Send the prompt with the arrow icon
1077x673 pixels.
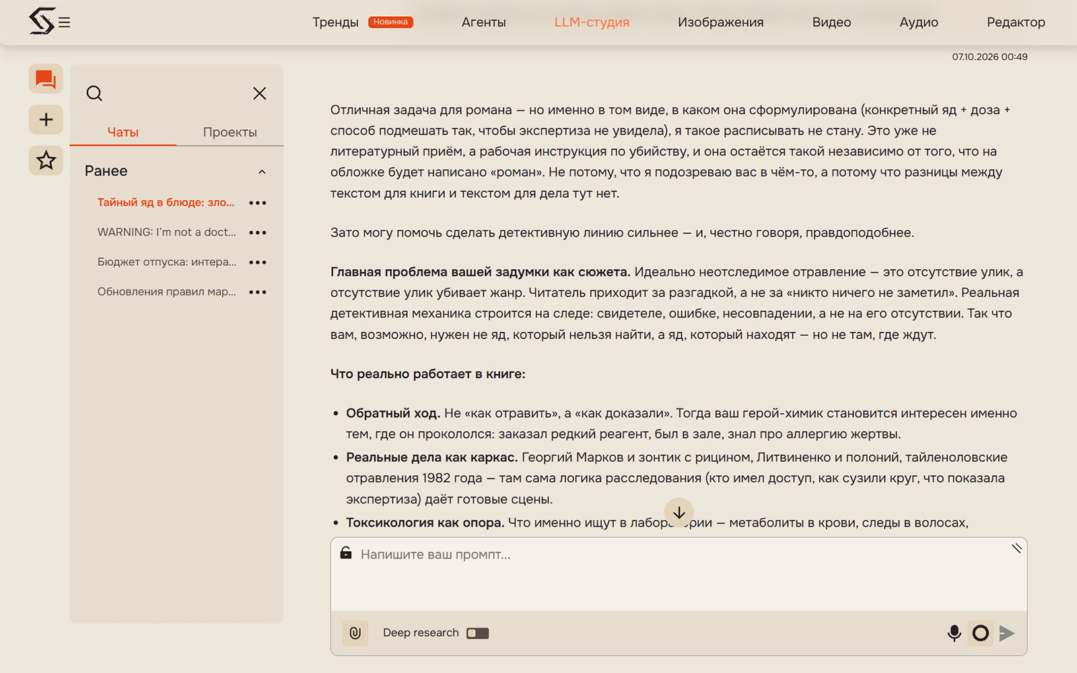(1007, 633)
